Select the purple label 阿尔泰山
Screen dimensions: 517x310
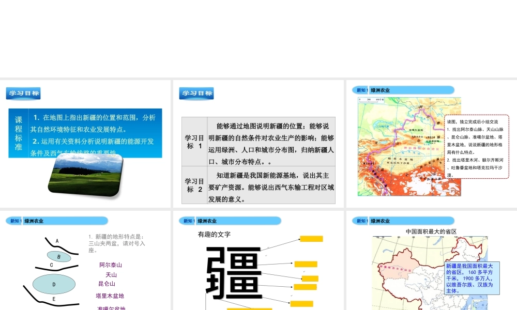click(x=111, y=265)
